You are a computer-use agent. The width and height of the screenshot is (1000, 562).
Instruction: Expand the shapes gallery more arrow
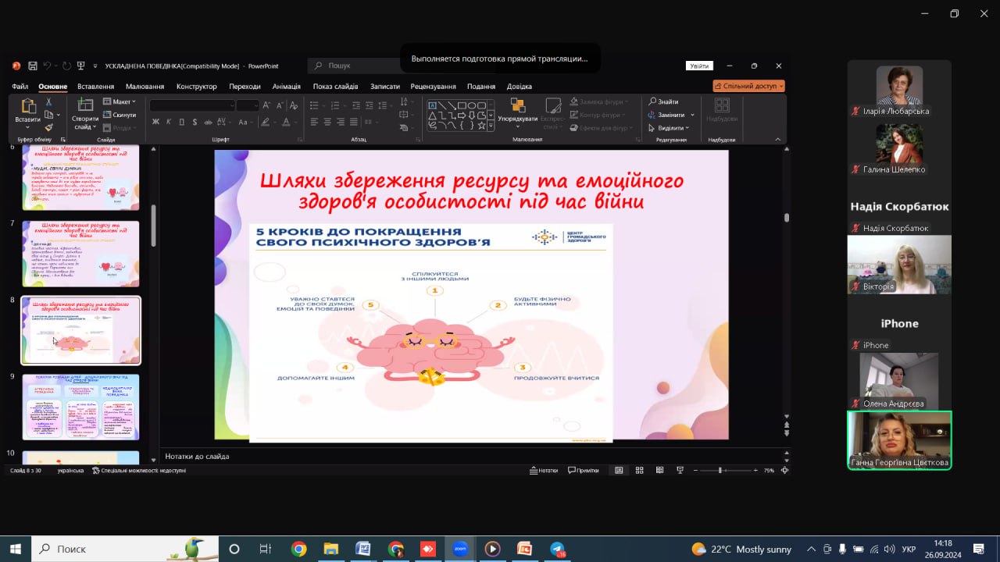click(x=491, y=125)
